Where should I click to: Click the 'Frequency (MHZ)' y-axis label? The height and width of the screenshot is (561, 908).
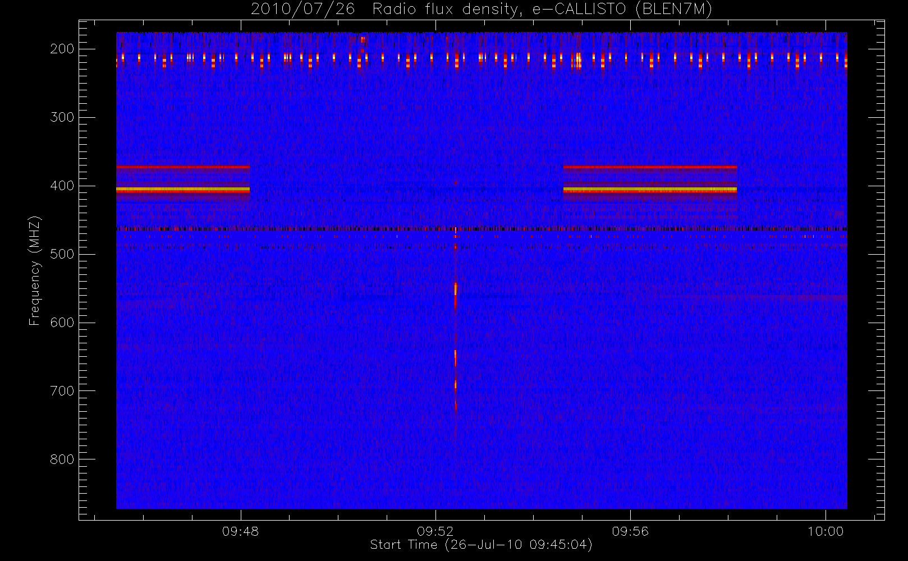[x=35, y=270]
